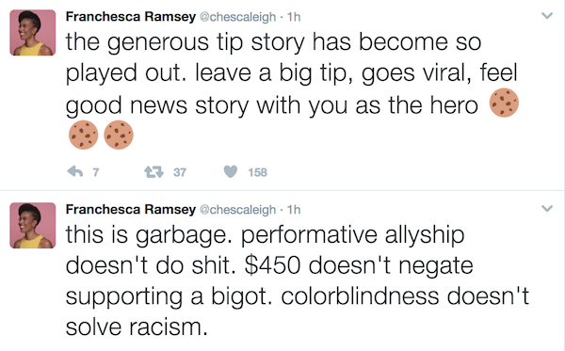Open the @chescaleigh handle in first tweet

(x=238, y=17)
